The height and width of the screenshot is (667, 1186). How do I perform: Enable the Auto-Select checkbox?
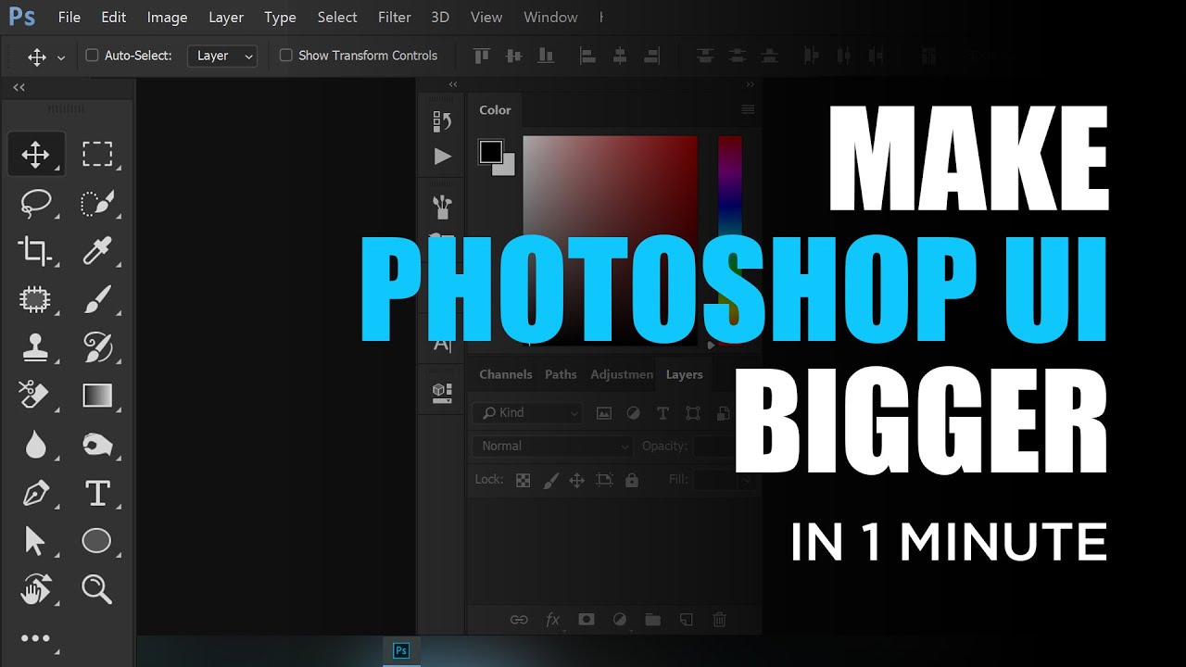tap(92, 56)
